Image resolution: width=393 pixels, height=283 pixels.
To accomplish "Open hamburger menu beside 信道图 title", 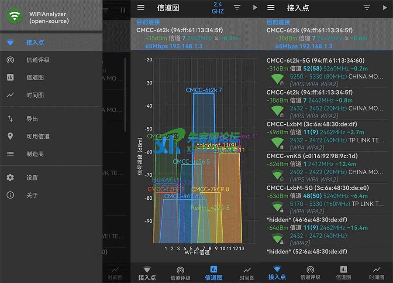I will tap(141, 8).
